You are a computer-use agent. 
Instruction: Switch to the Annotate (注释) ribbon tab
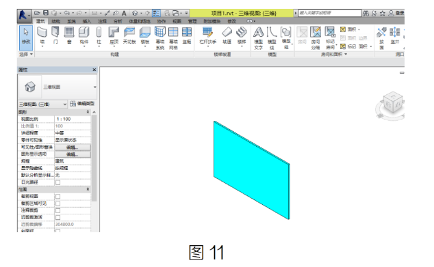coord(102,21)
